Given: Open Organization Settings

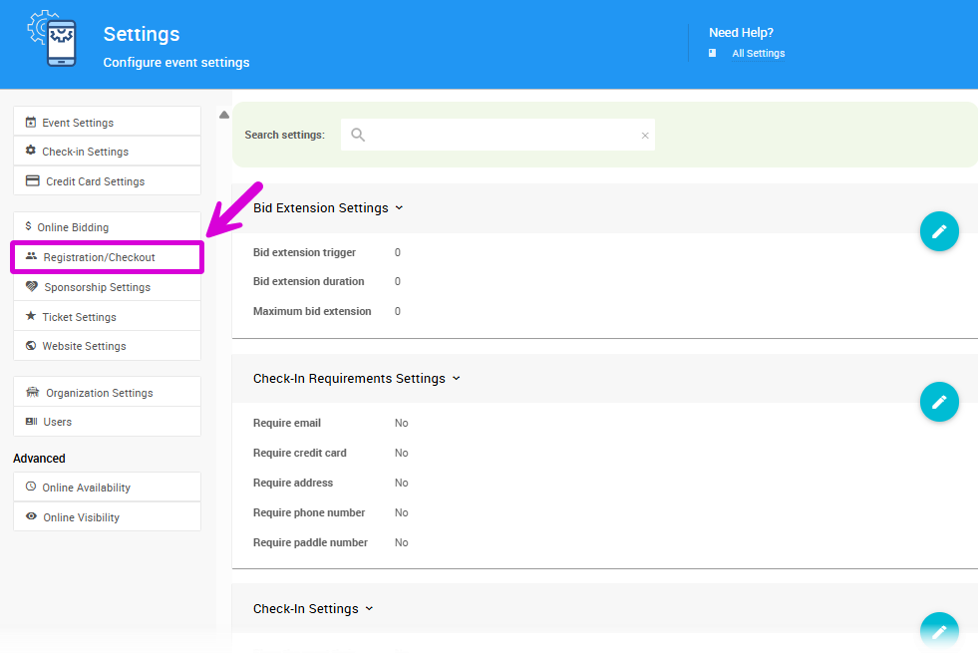Looking at the screenshot, I should coord(99,393).
